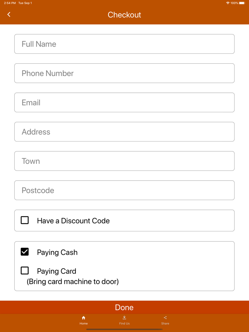This screenshot has width=249, height=332.
Task: Switch to the Find Us tab label
Action: (x=124, y=323)
